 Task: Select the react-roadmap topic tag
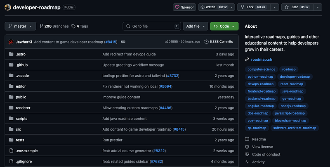(x=292, y=84)
